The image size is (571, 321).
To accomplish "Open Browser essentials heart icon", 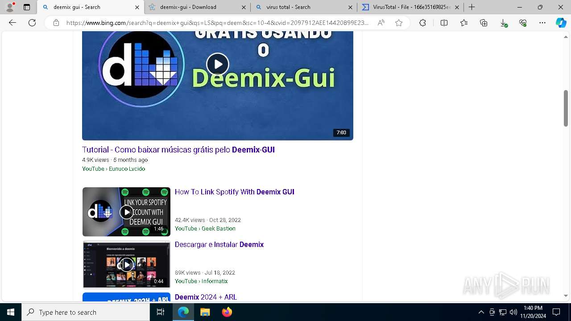I will [x=523, y=23].
